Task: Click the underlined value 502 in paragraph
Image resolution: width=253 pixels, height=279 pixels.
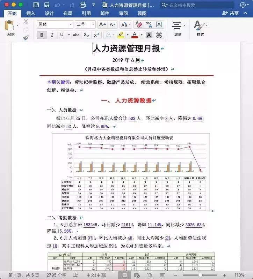Action: 132,119
